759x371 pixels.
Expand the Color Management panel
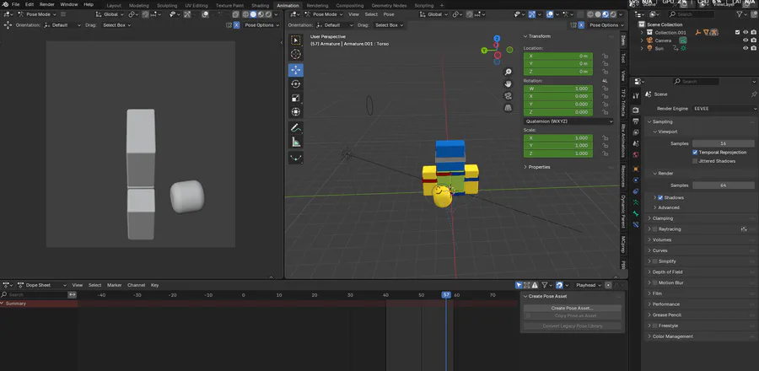tap(670, 336)
